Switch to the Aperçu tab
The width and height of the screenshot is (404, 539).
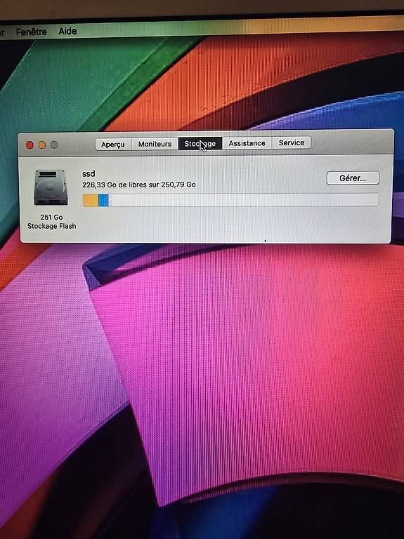click(113, 145)
